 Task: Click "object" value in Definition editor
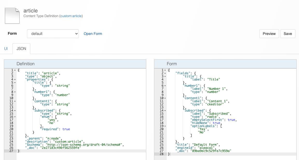(x=47, y=76)
